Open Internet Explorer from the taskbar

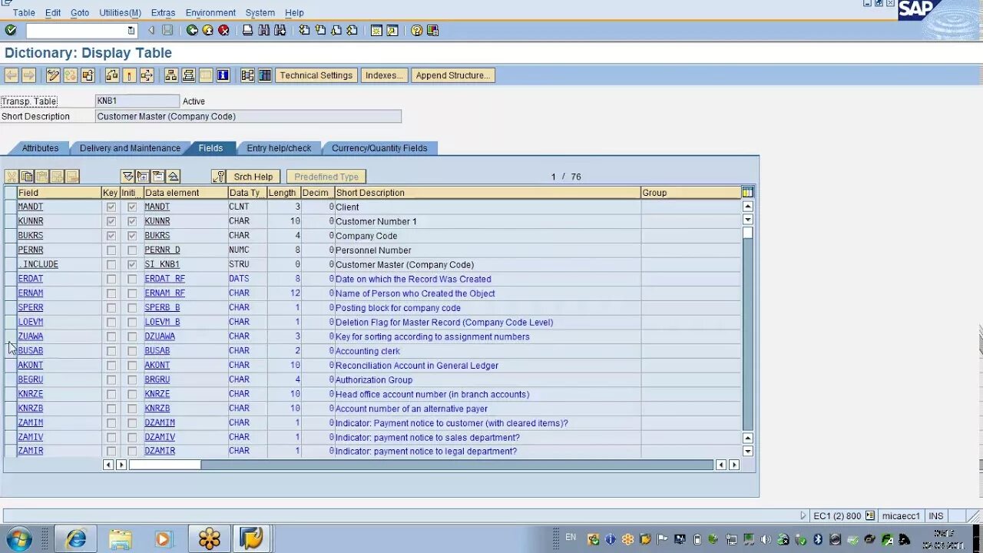tap(76, 539)
